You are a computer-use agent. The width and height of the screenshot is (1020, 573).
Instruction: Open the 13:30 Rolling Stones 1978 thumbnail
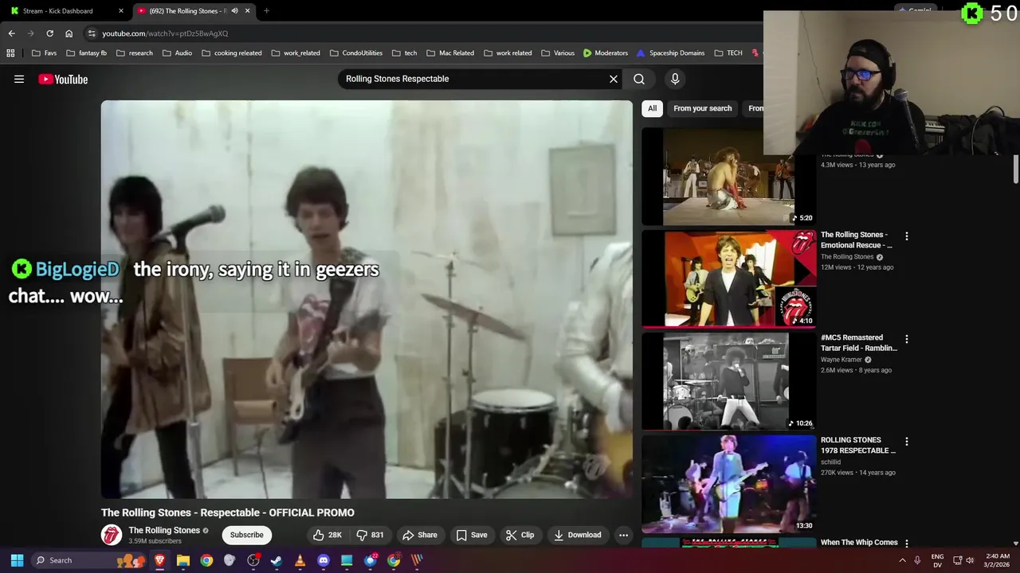pos(728,484)
